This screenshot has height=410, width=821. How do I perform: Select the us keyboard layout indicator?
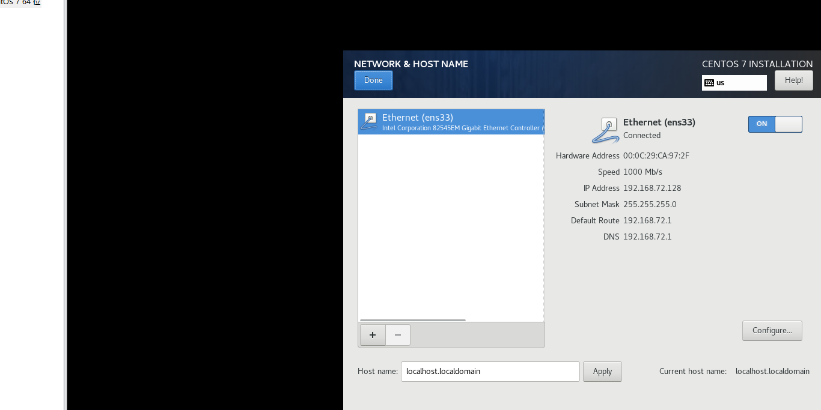pos(734,83)
